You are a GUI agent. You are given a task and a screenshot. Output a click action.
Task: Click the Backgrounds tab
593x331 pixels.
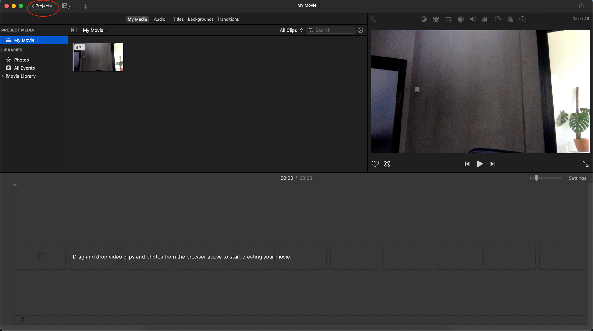click(200, 19)
